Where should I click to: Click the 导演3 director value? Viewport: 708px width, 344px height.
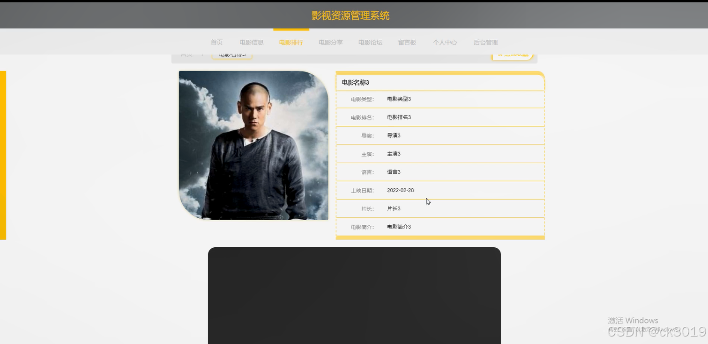click(394, 136)
